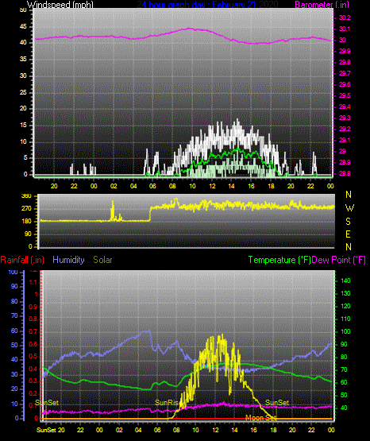Click the solar radiation peak near 13 hours
The width and height of the screenshot is (370, 441).
pos(222,335)
